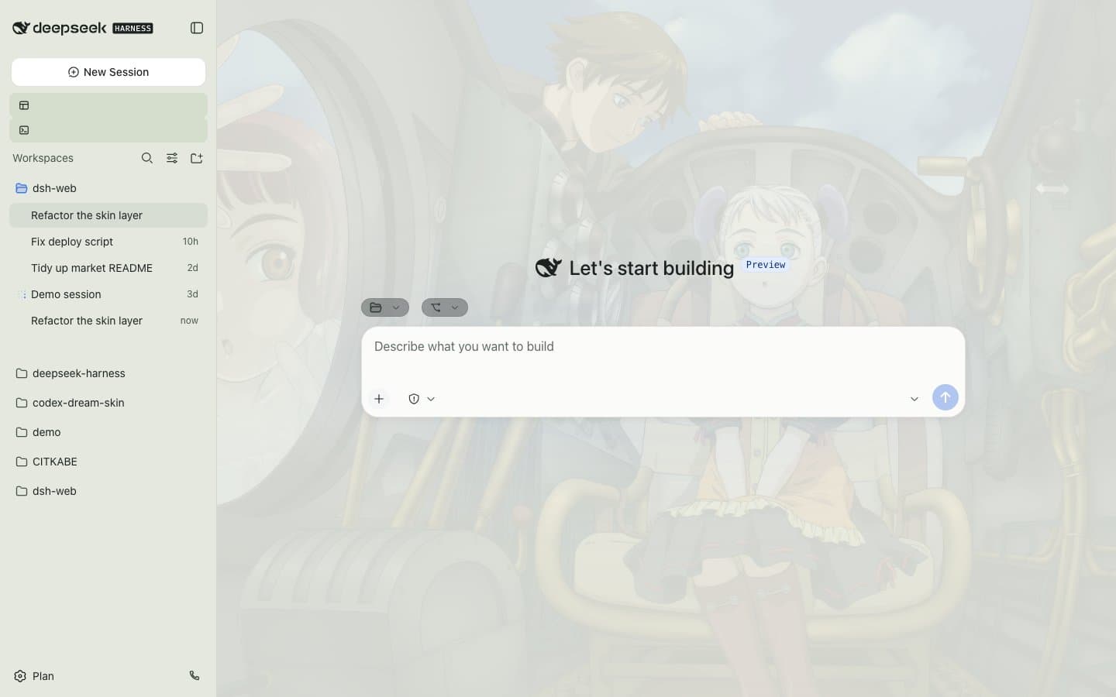1116x697 pixels.
Task: Click the deepseek whale logo in sidebar header
Action: [21, 28]
